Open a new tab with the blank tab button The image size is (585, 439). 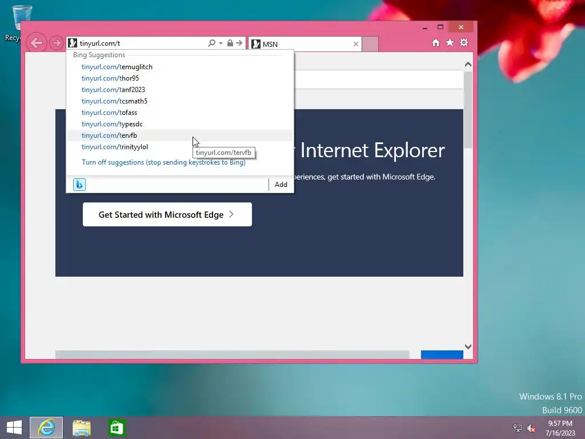click(370, 44)
